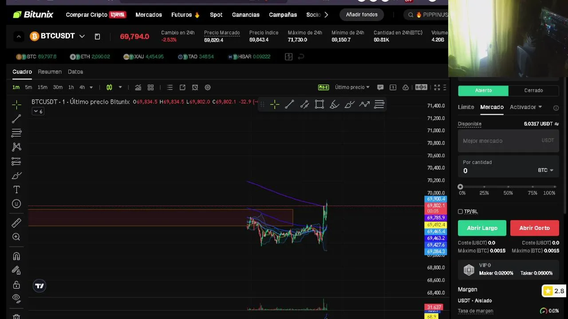Switch to the Resumen tab
Image resolution: width=568 pixels, height=319 pixels.
click(x=50, y=72)
